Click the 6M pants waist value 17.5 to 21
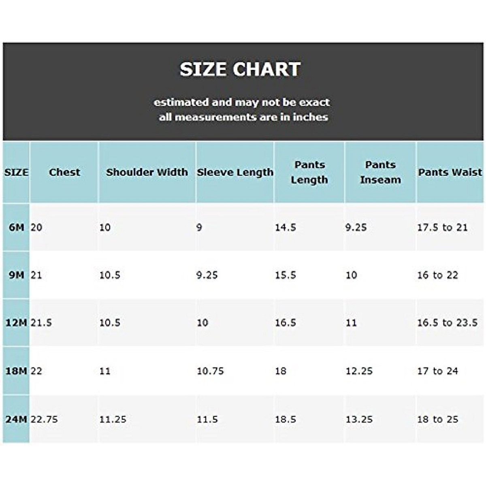Image resolution: width=486 pixels, height=486 pixels. tap(442, 227)
